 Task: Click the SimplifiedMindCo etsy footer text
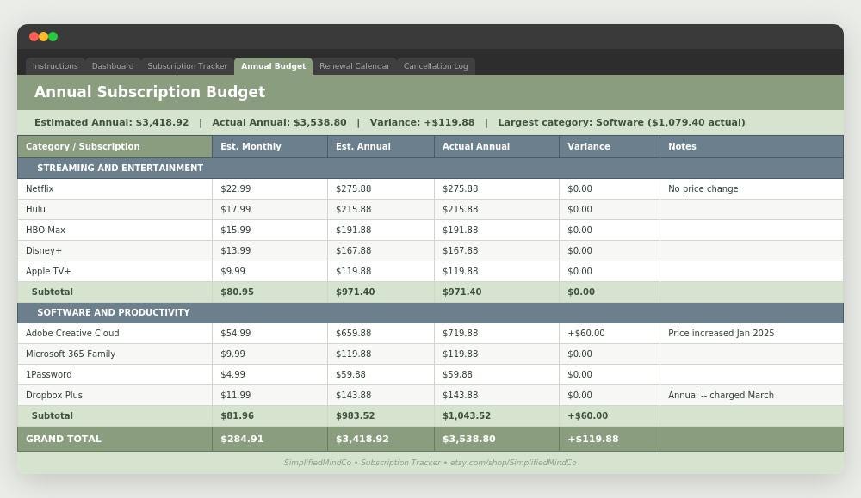coord(430,463)
